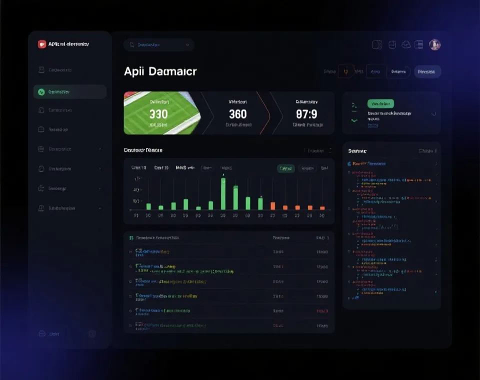Screen dimensions: 480x380
Task: Select the green highlighted chart tab
Action: pos(286,168)
